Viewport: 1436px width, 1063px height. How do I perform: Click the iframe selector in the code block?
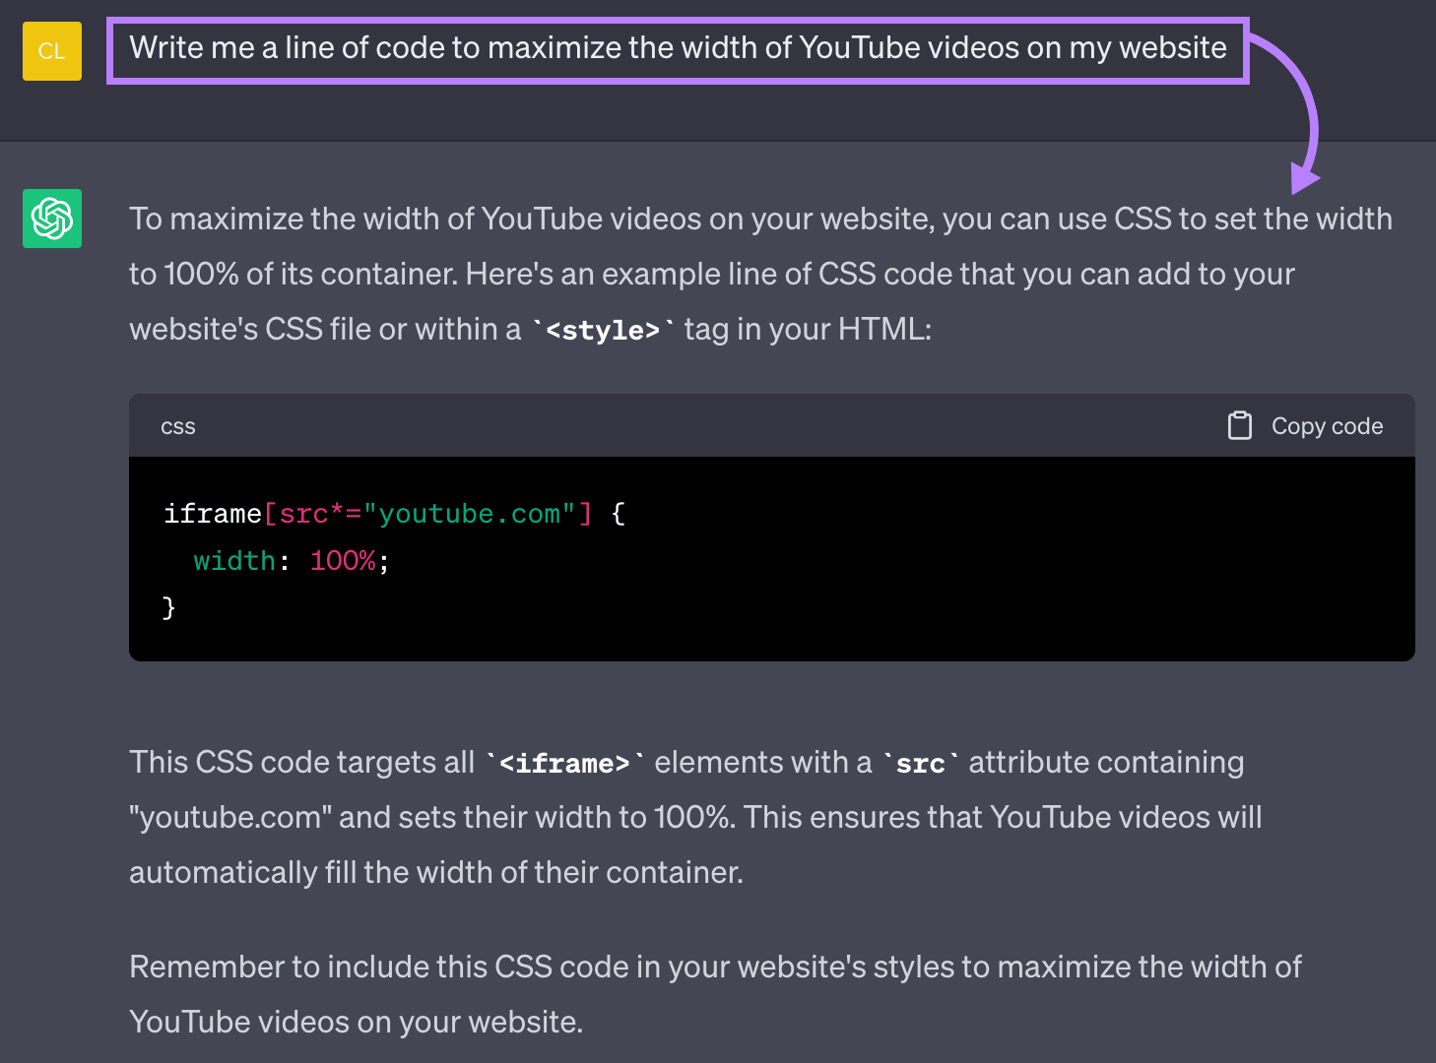pos(212,513)
